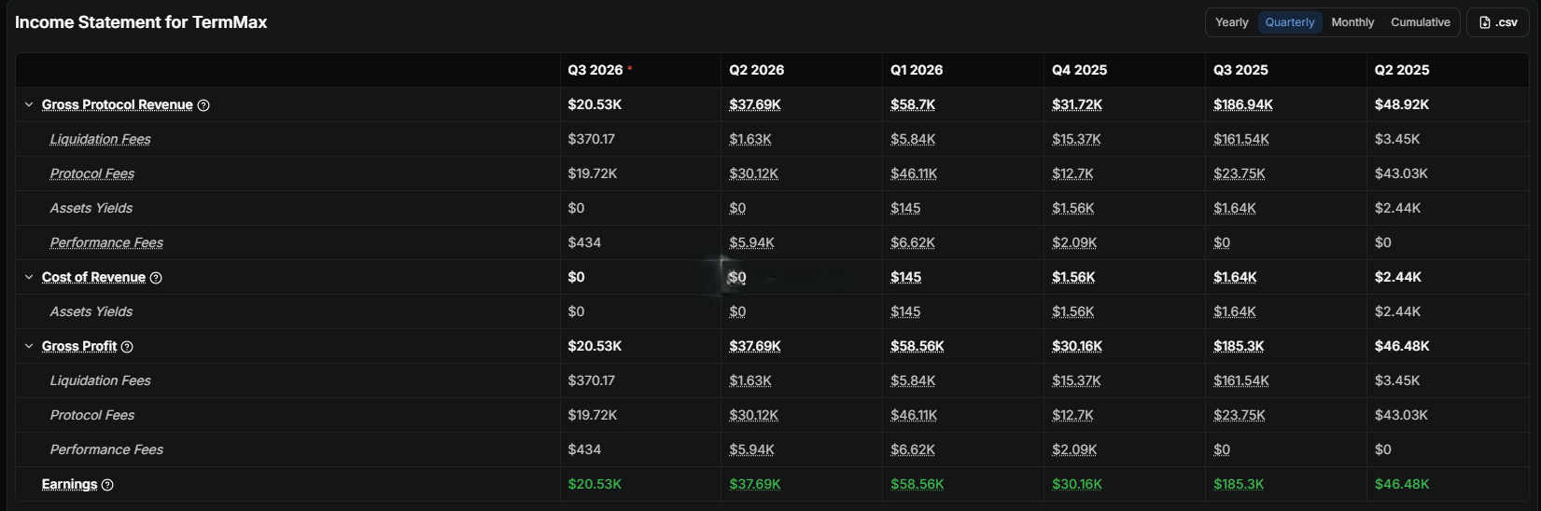Click Q3 2025 liquidation fees $161.54K value
The width and height of the screenshot is (1541, 511).
point(1241,139)
